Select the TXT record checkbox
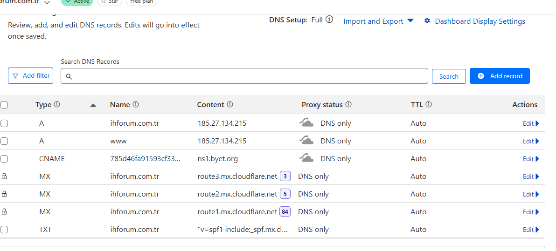Viewport: 556px width, 251px height. [4, 230]
